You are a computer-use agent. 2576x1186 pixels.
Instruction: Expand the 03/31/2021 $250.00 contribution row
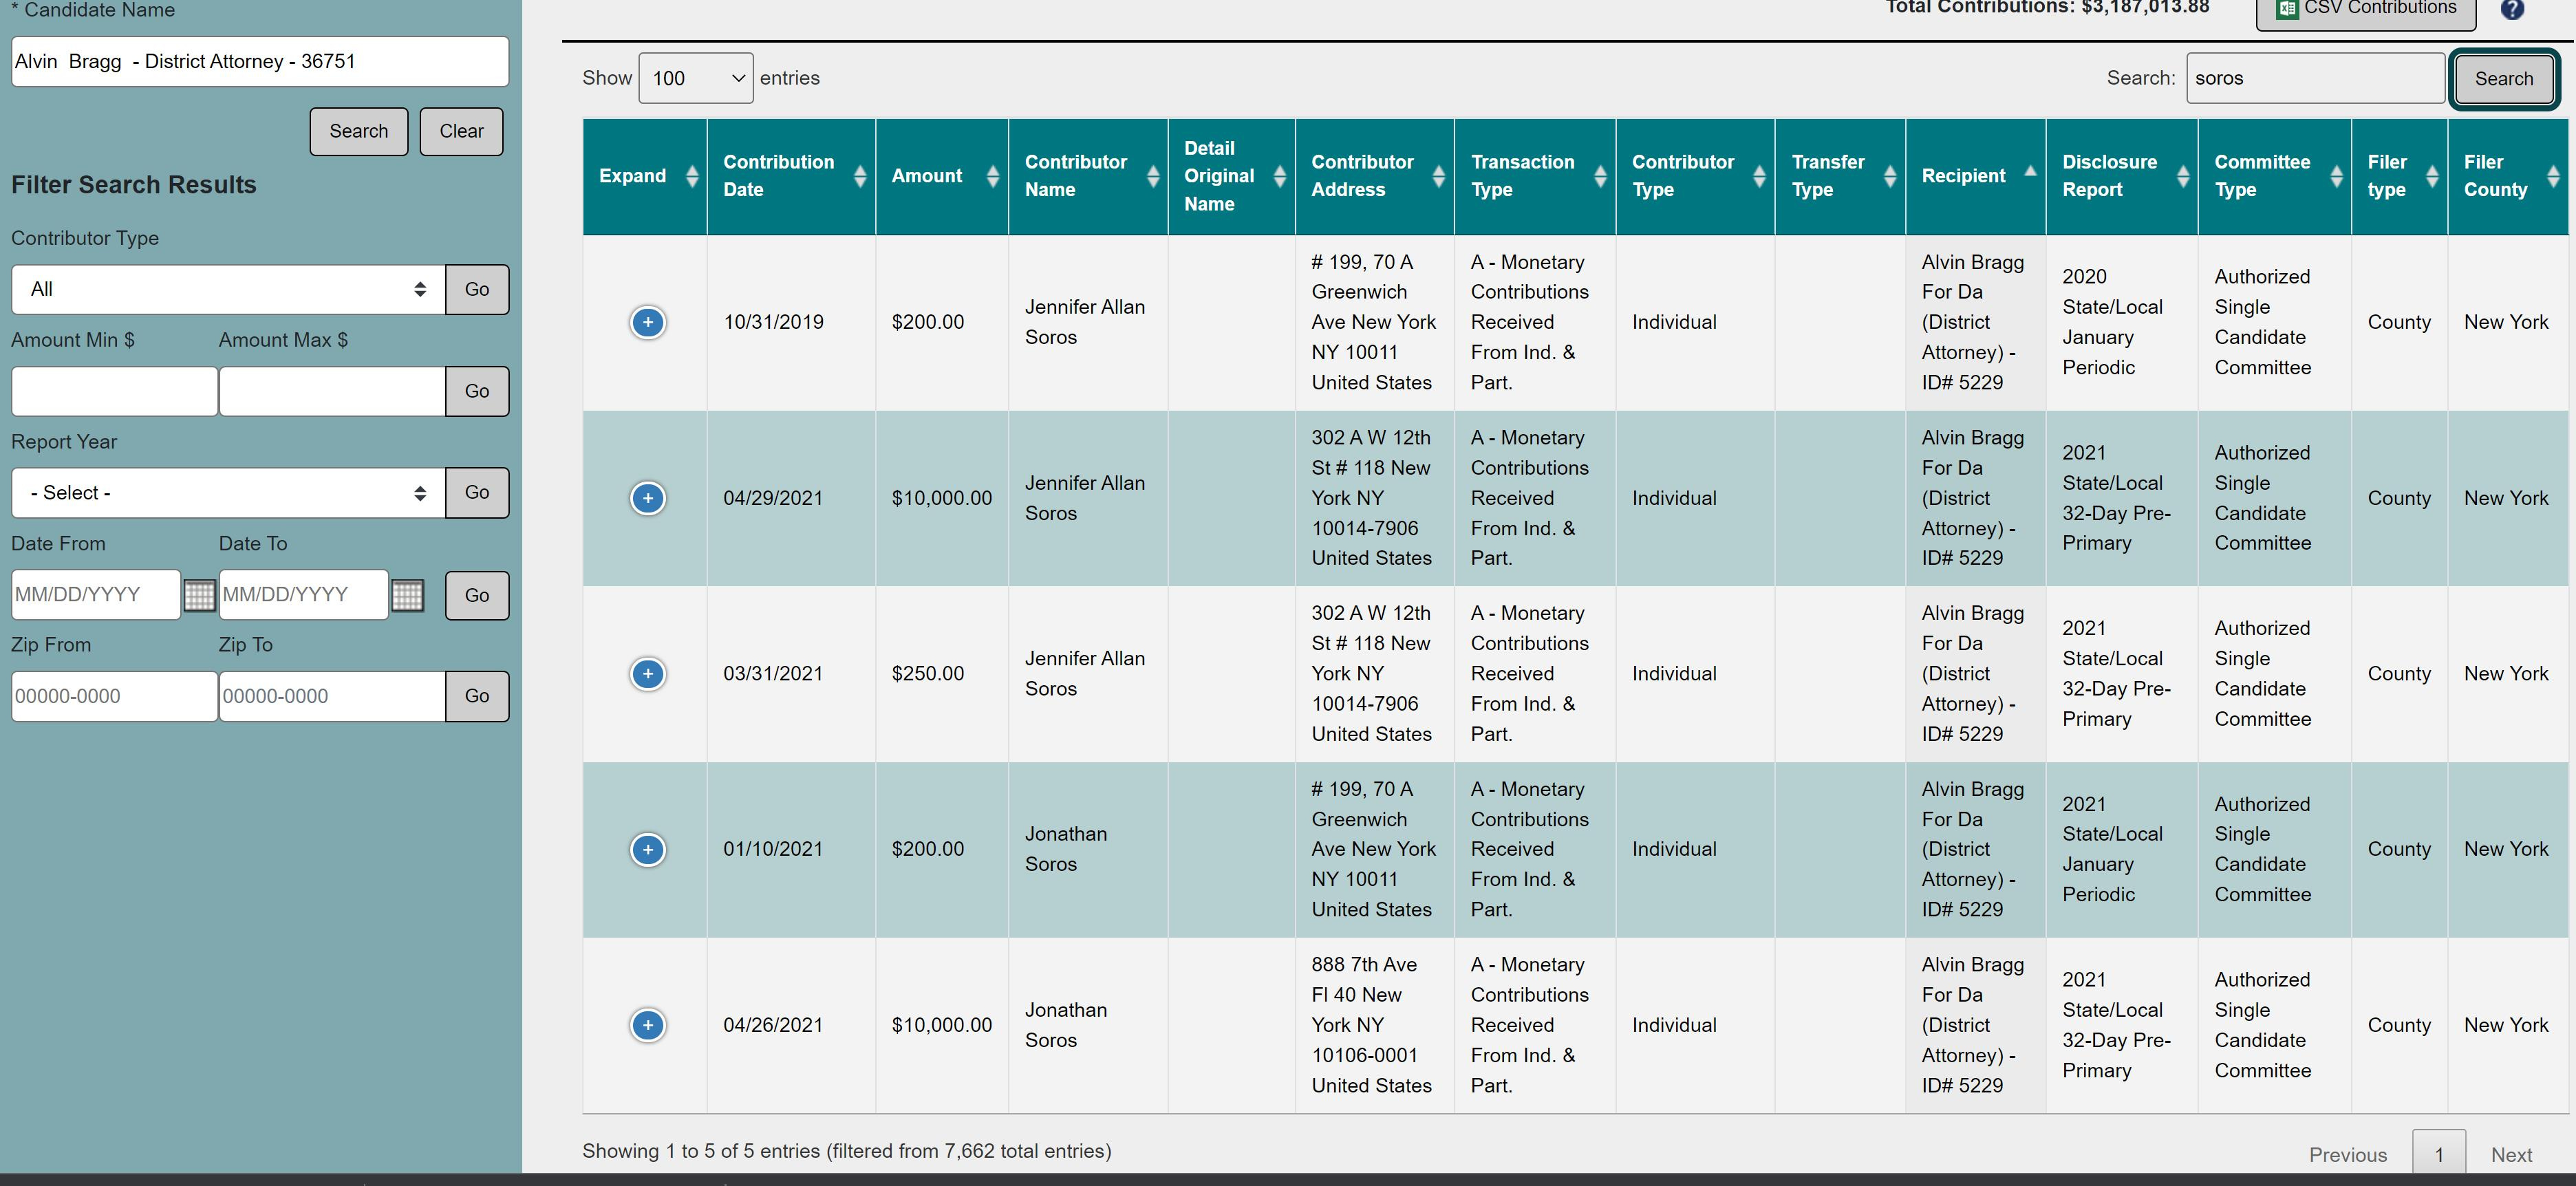[x=647, y=674]
